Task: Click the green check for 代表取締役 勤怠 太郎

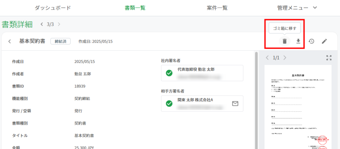Action: coord(169,73)
